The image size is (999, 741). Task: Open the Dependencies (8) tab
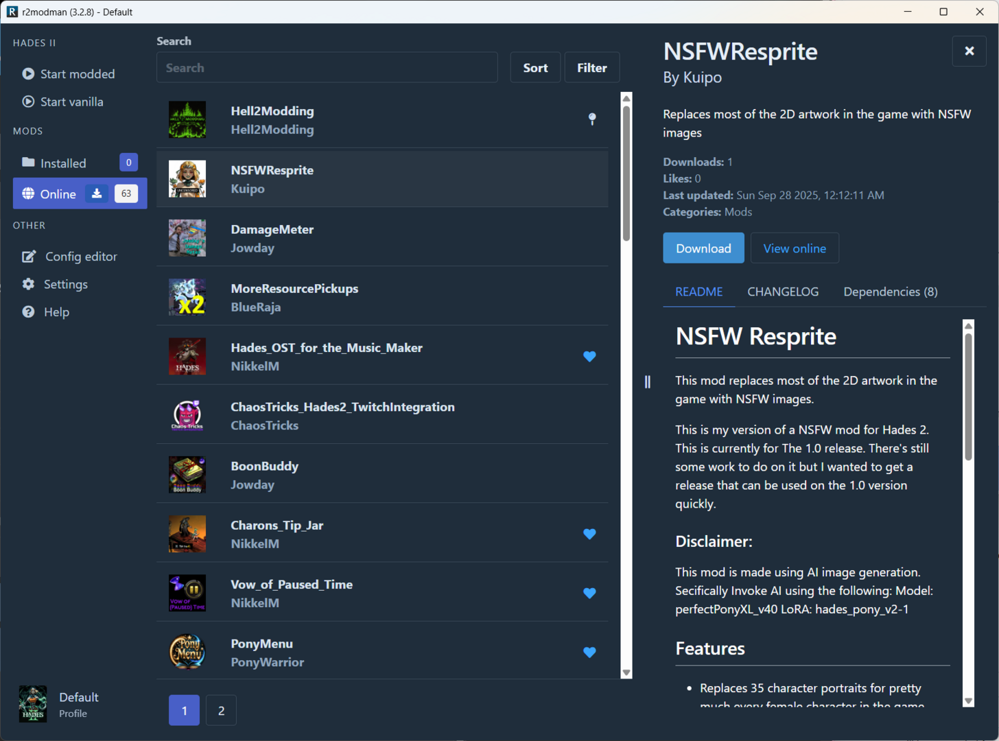click(x=891, y=292)
